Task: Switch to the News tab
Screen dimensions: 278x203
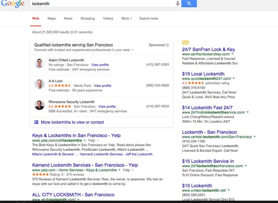Action: 68,18
